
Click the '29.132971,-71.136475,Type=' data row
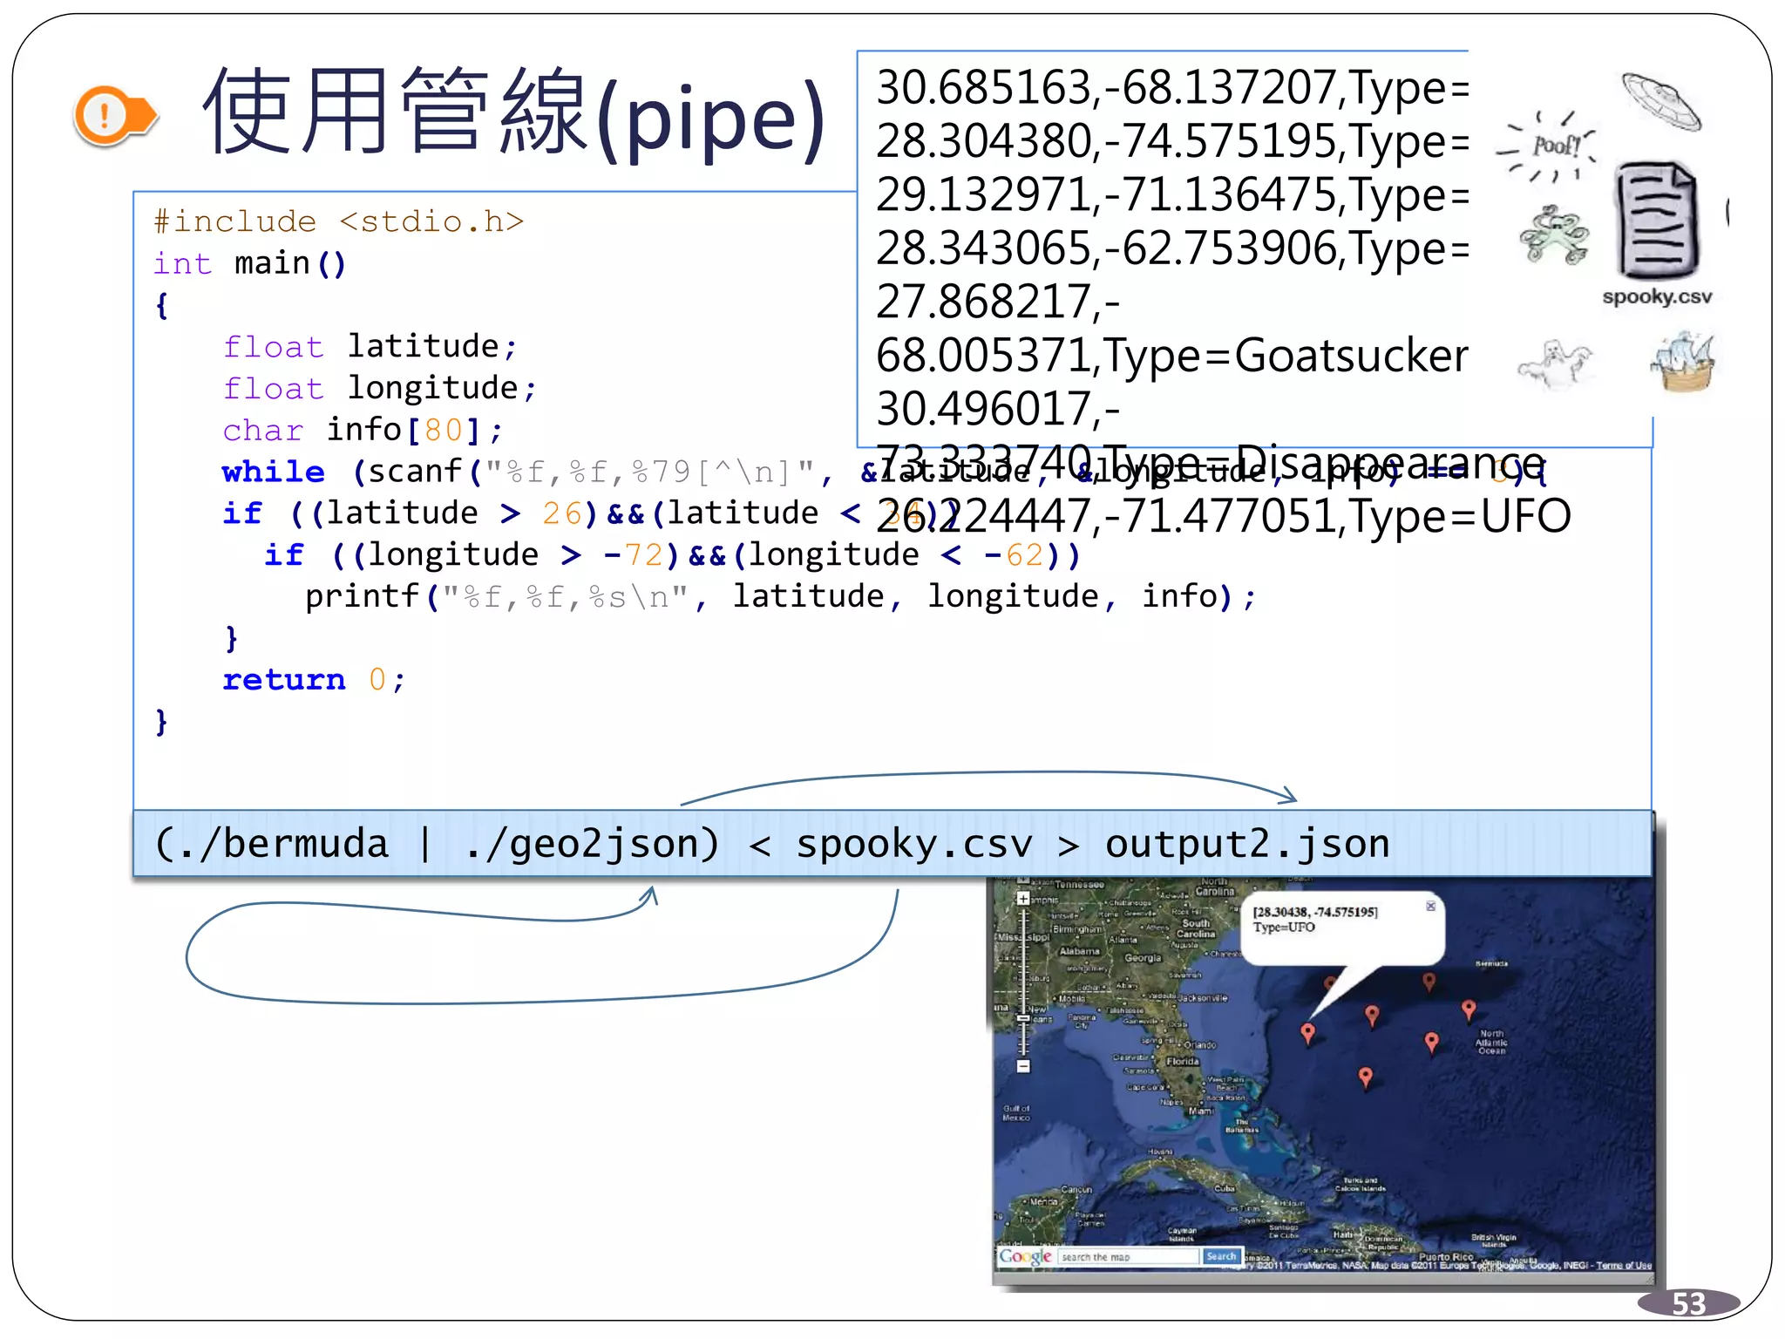1172,194
